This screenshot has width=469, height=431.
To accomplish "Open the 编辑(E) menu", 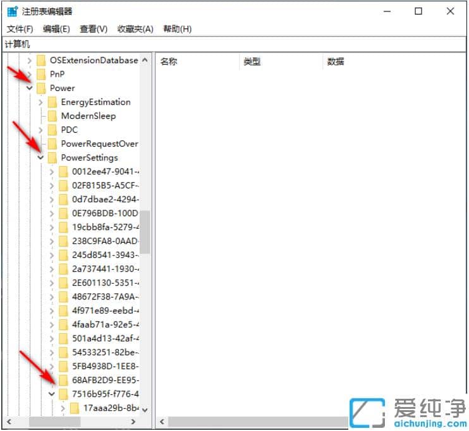I will coord(56,29).
